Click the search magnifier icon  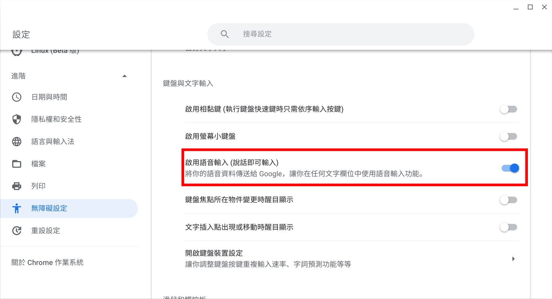(225, 34)
